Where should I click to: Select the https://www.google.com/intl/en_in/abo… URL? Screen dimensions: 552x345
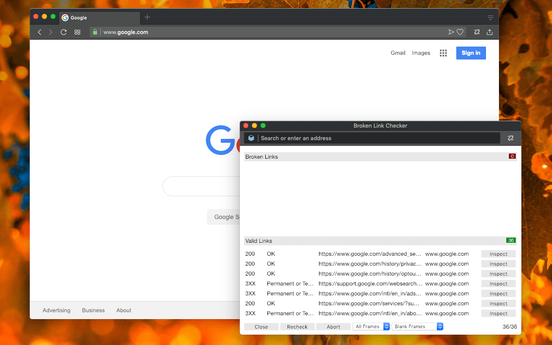(x=370, y=314)
